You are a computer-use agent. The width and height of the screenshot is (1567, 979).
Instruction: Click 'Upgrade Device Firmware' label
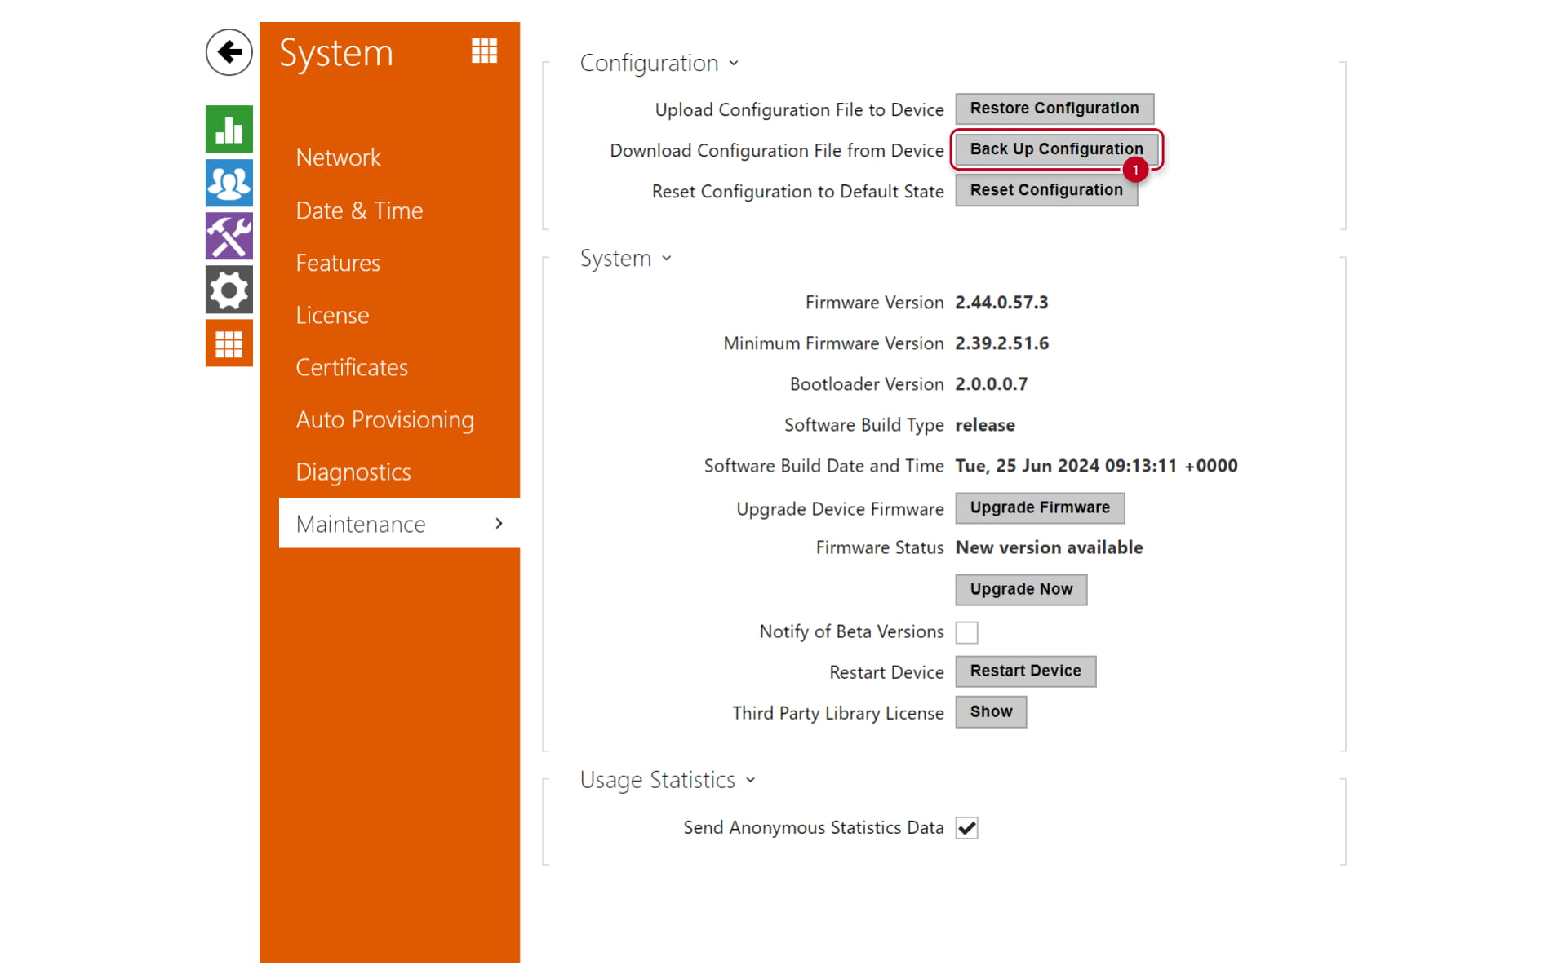(x=840, y=509)
